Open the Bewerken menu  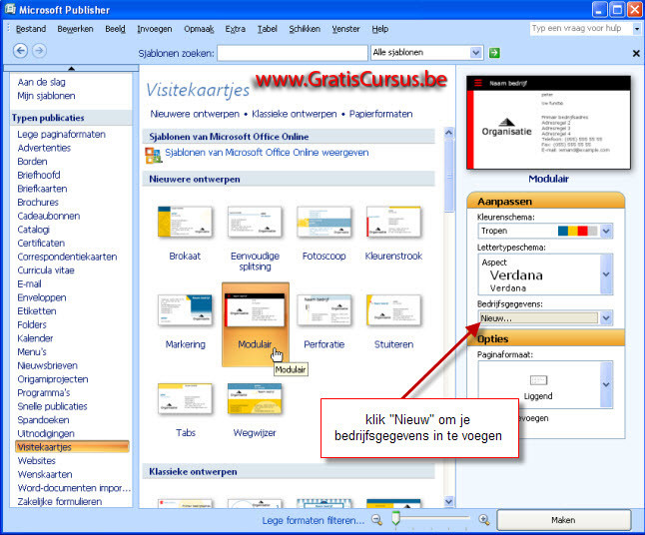(75, 29)
